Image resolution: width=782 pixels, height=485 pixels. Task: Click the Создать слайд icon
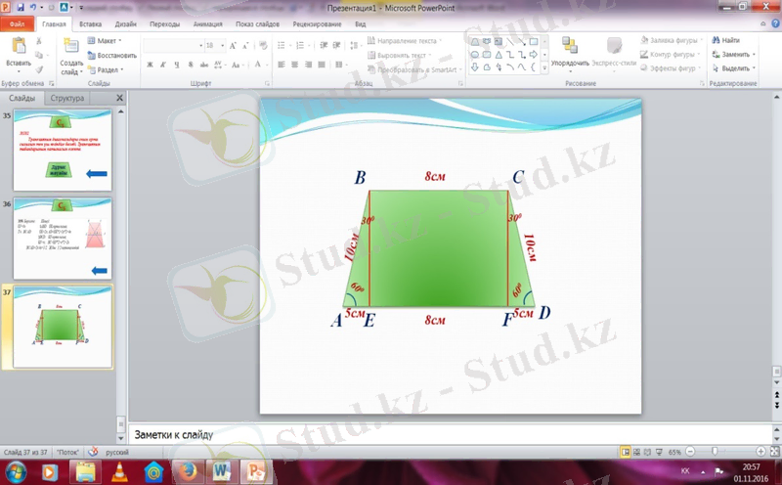(x=71, y=48)
